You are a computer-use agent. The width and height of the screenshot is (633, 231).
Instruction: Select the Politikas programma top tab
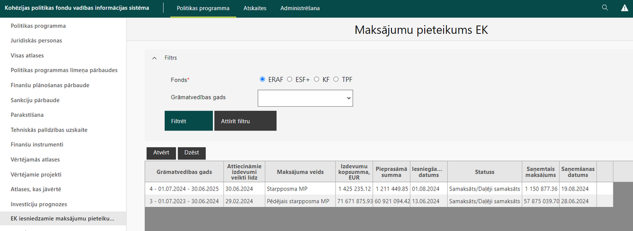pyautogui.click(x=203, y=8)
